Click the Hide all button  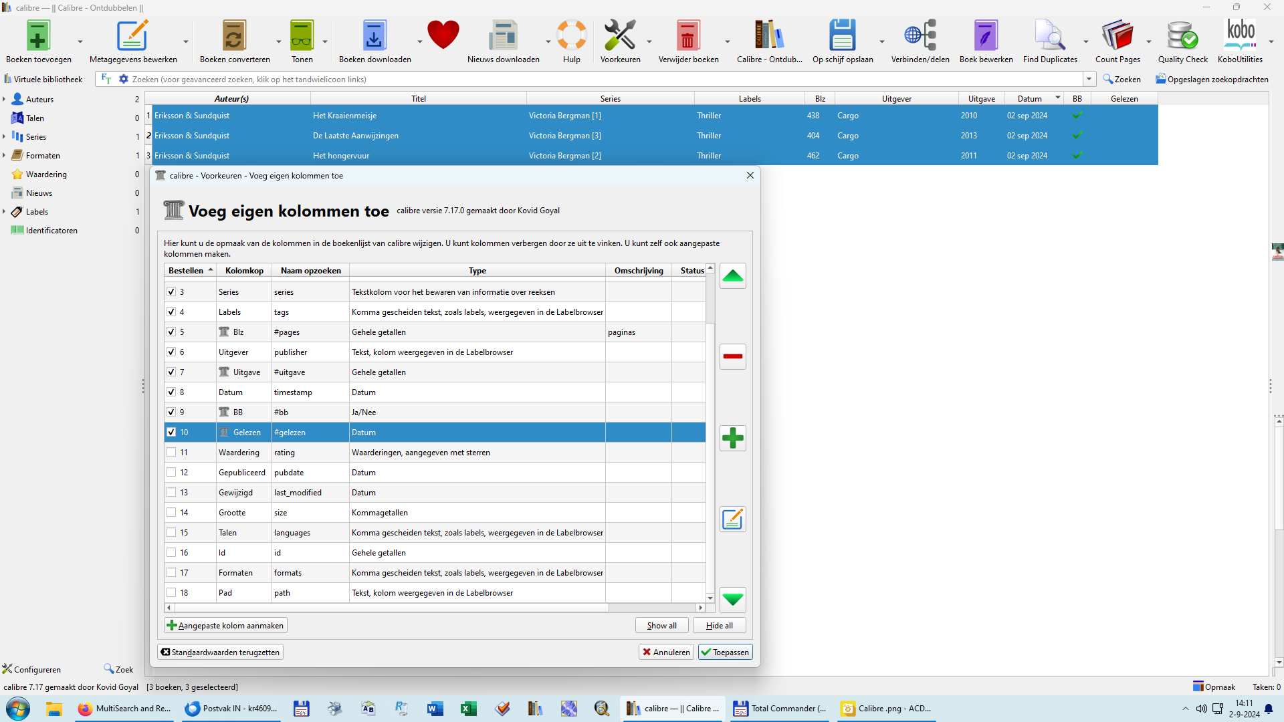coord(719,626)
